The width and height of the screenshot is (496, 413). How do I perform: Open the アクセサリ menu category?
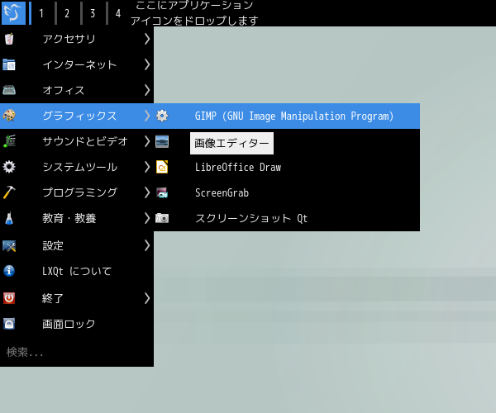click(77, 39)
